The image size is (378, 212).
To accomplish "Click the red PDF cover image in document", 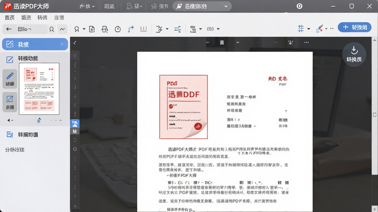I will [183, 107].
